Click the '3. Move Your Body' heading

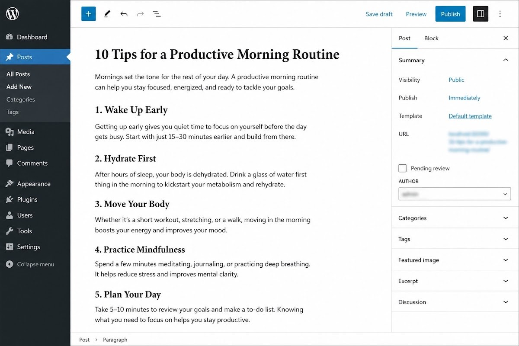click(132, 204)
